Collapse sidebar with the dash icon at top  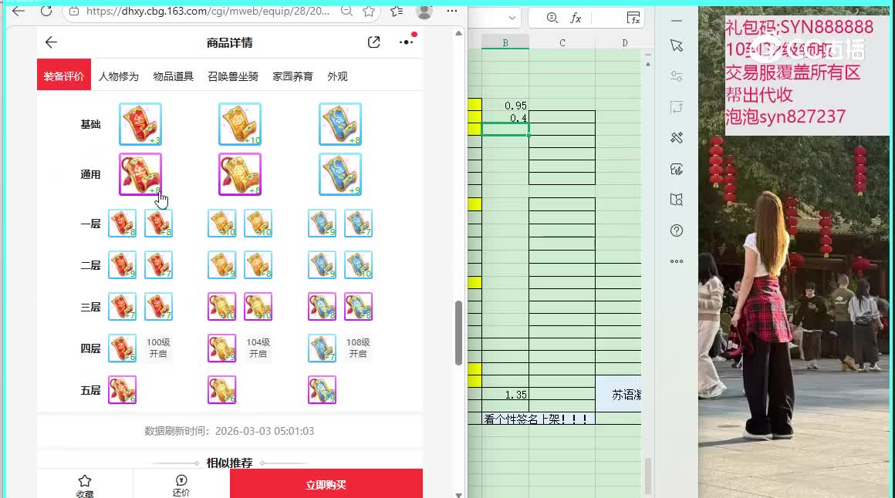click(x=677, y=21)
